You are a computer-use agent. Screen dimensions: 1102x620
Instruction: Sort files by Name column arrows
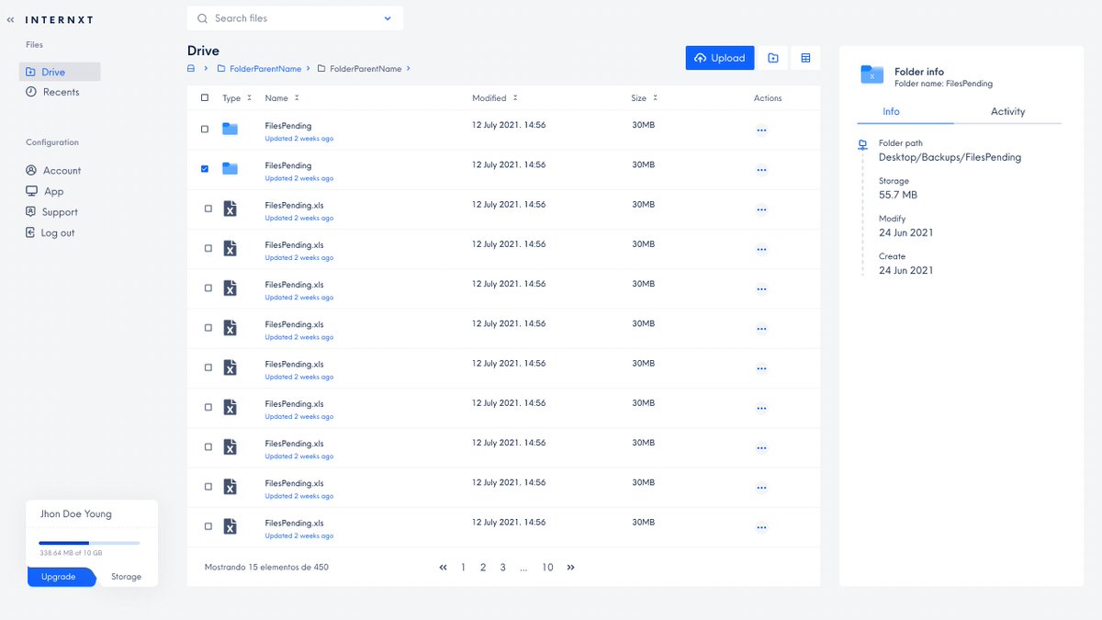click(297, 97)
